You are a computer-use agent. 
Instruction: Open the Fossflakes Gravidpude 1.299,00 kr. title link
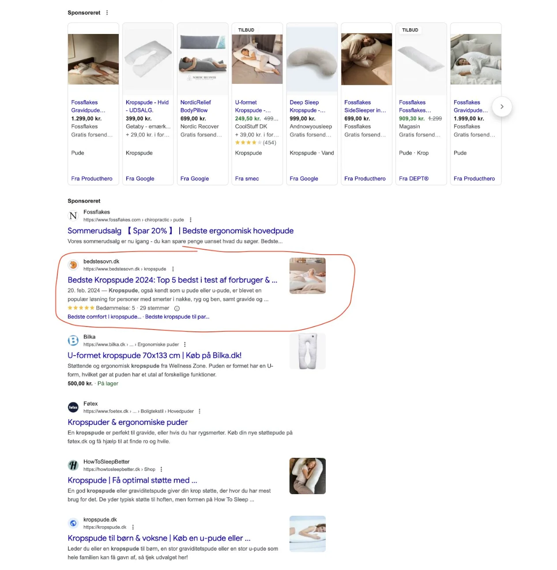(88, 106)
